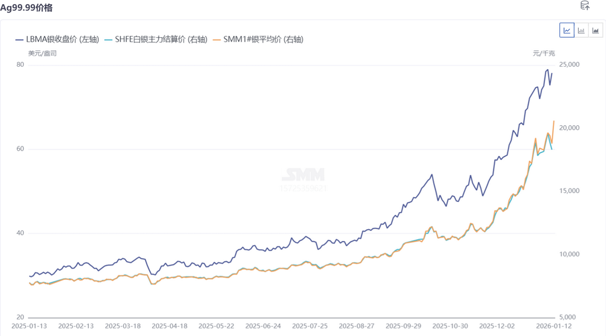This screenshot has height=336, width=606.
Task: Click the 元/千克 unit label
Action: click(x=544, y=53)
